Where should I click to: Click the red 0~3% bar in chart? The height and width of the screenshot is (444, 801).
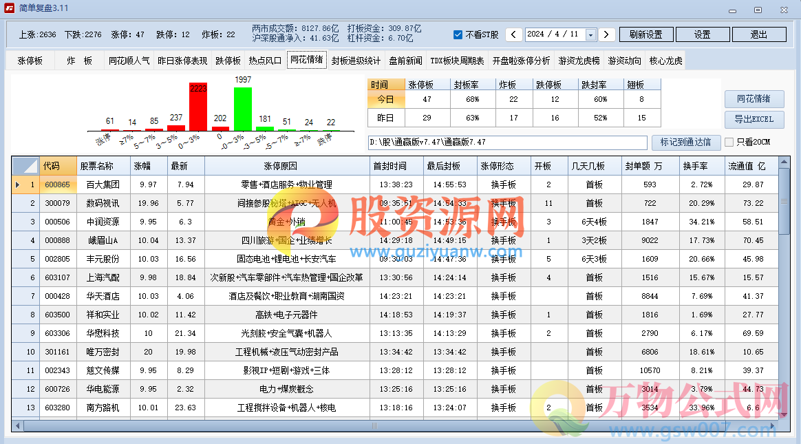point(198,111)
